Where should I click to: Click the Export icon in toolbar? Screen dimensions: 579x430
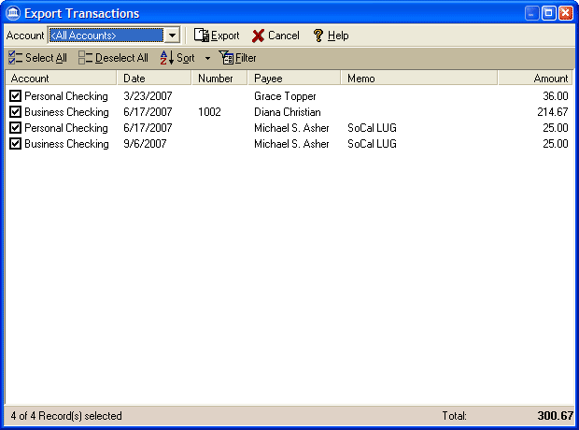201,36
